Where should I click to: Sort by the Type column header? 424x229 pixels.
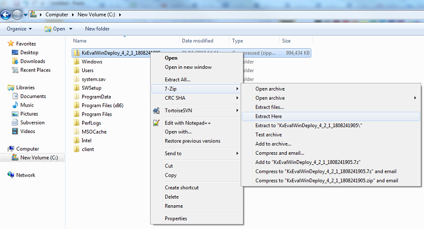pos(237,41)
